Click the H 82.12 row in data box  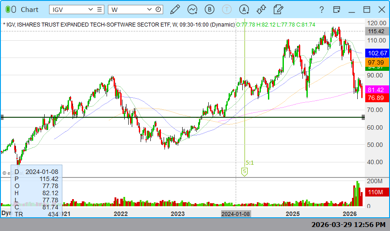(36, 193)
